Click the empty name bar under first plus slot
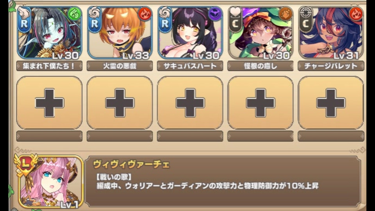This screenshot has width=375, height=211. pos(50,136)
